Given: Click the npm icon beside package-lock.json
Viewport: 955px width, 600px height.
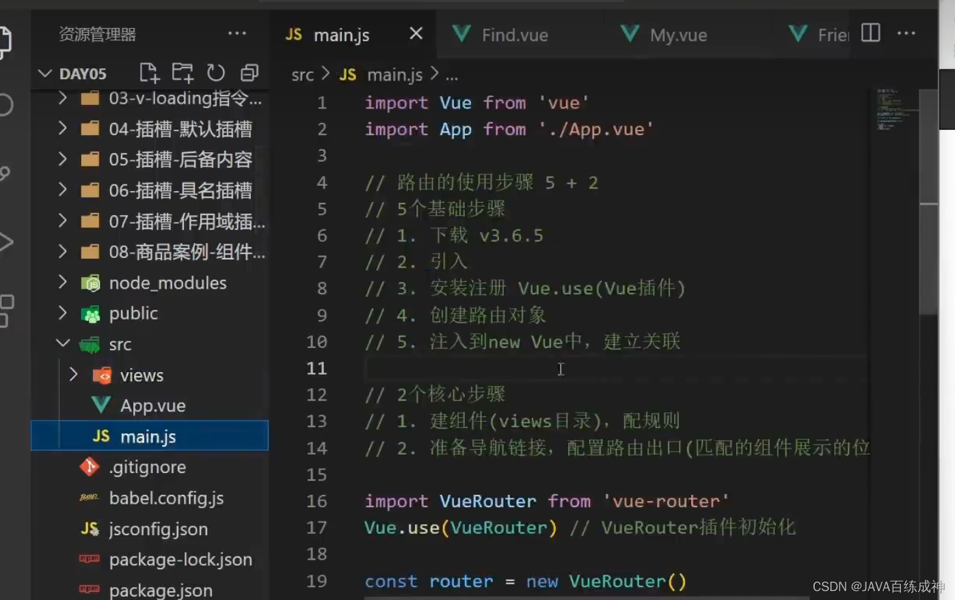Looking at the screenshot, I should (x=89, y=559).
